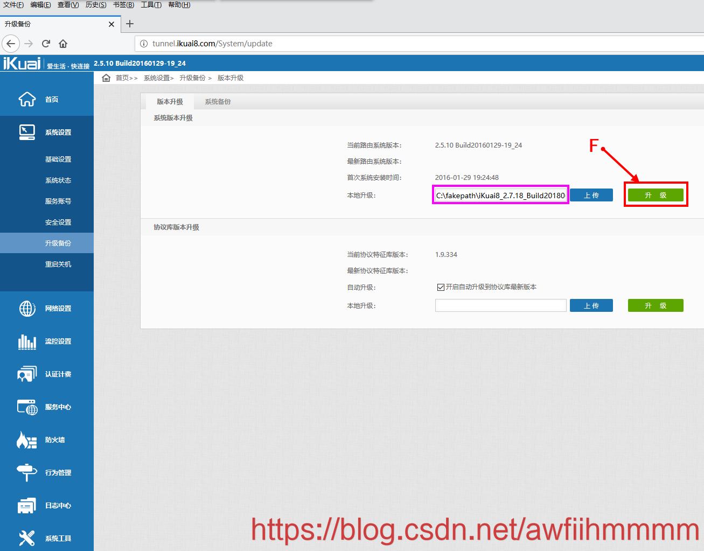This screenshot has height=551, width=704.
Task: Click the 系统工具 wrench icon
Action: [x=27, y=538]
